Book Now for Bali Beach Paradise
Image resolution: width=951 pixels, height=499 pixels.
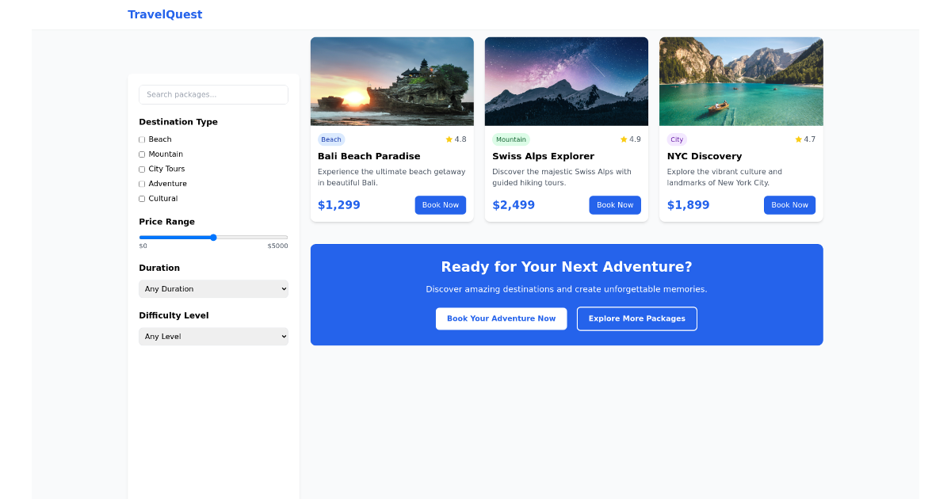(x=441, y=204)
